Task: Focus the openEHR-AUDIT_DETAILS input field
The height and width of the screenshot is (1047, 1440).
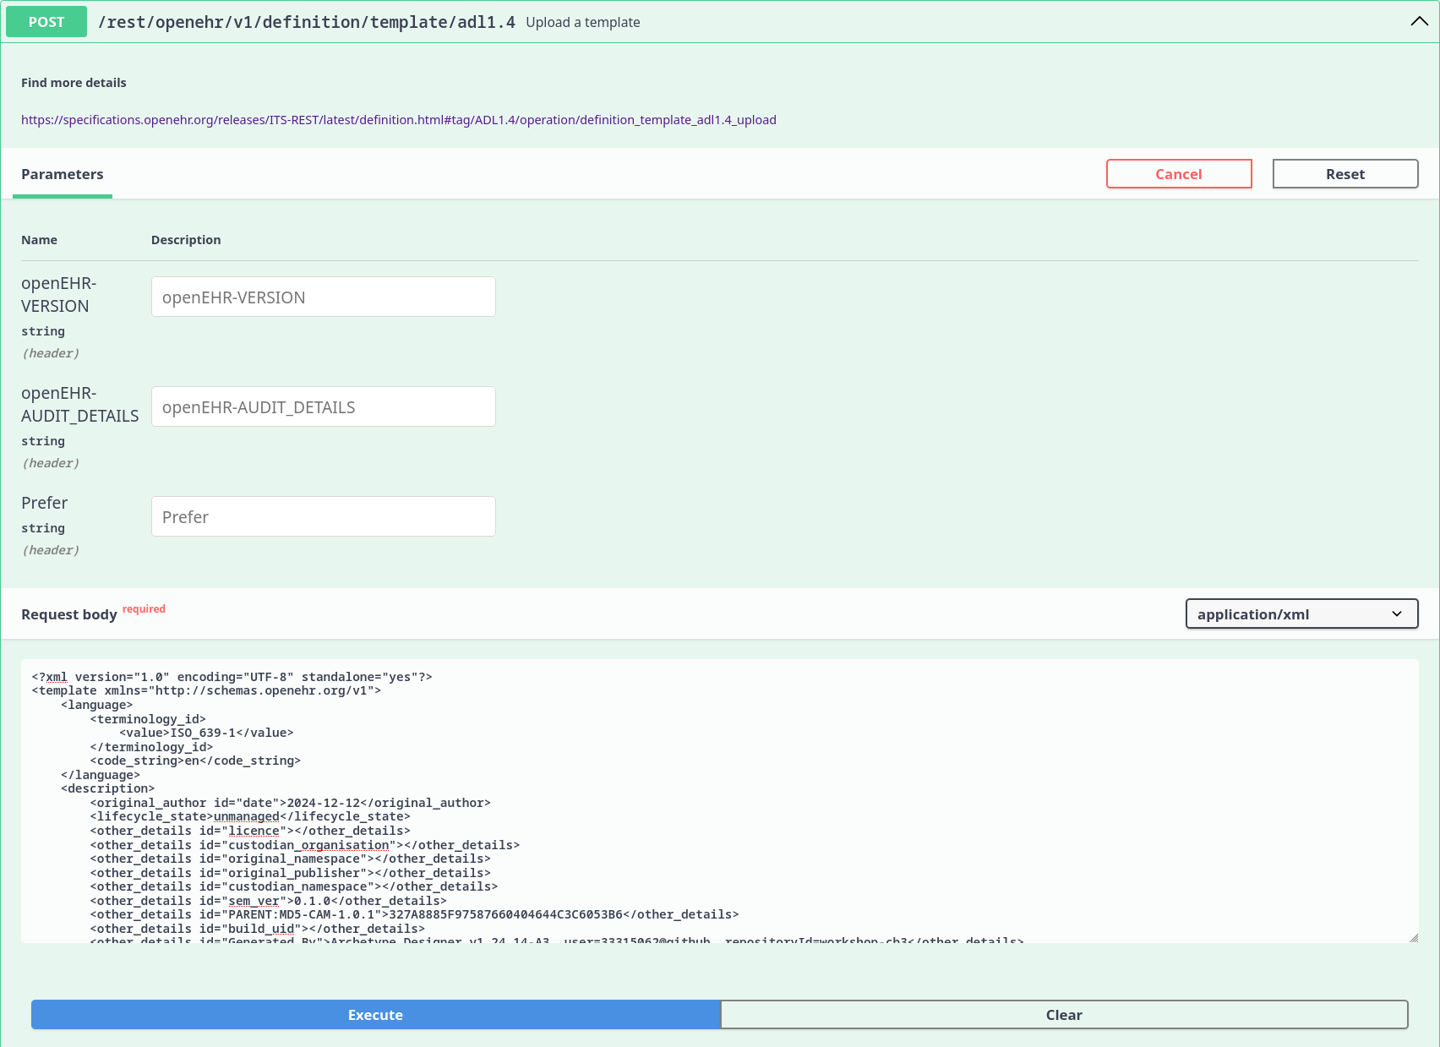Action: (x=323, y=407)
